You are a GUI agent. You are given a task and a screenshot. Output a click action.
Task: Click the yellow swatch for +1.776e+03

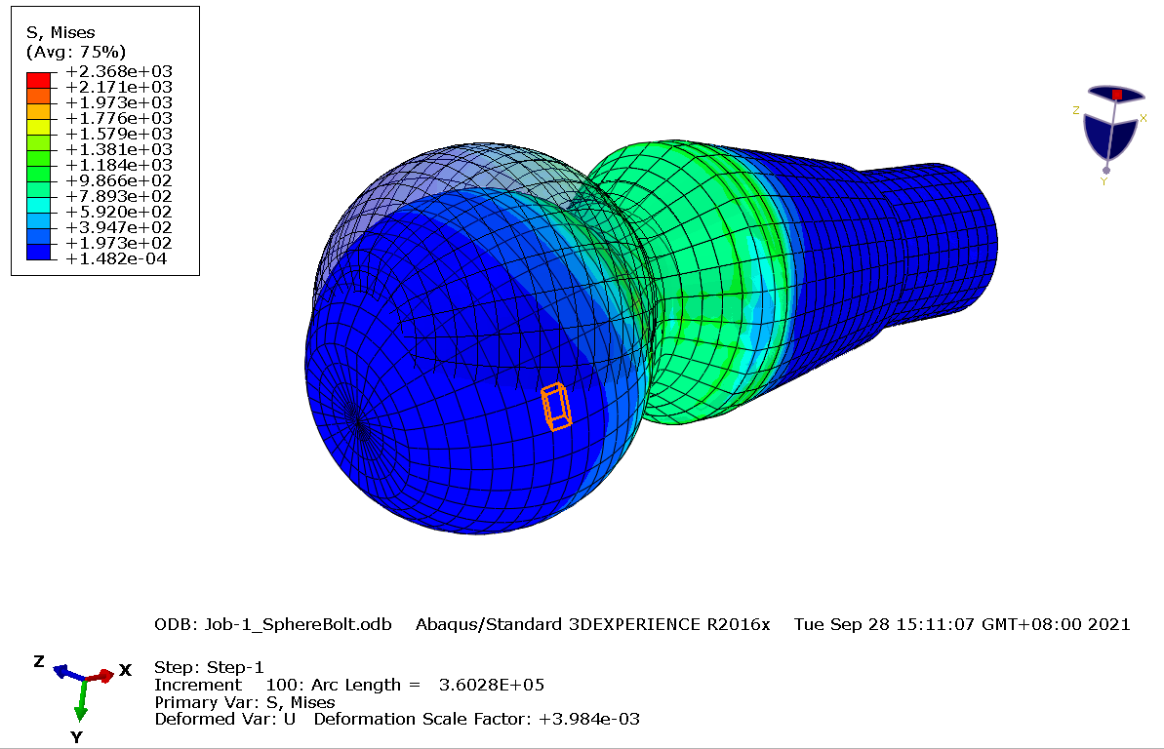click(39, 127)
